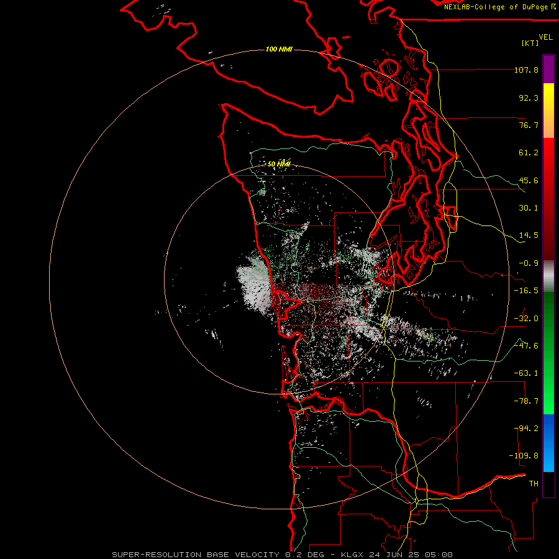Click the 50 NMI range ring label

pyautogui.click(x=279, y=164)
